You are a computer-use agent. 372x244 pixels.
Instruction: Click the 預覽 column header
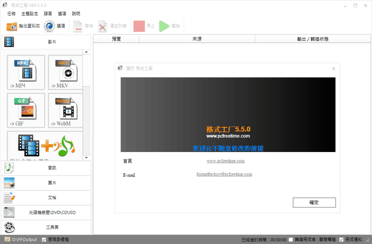pos(116,39)
